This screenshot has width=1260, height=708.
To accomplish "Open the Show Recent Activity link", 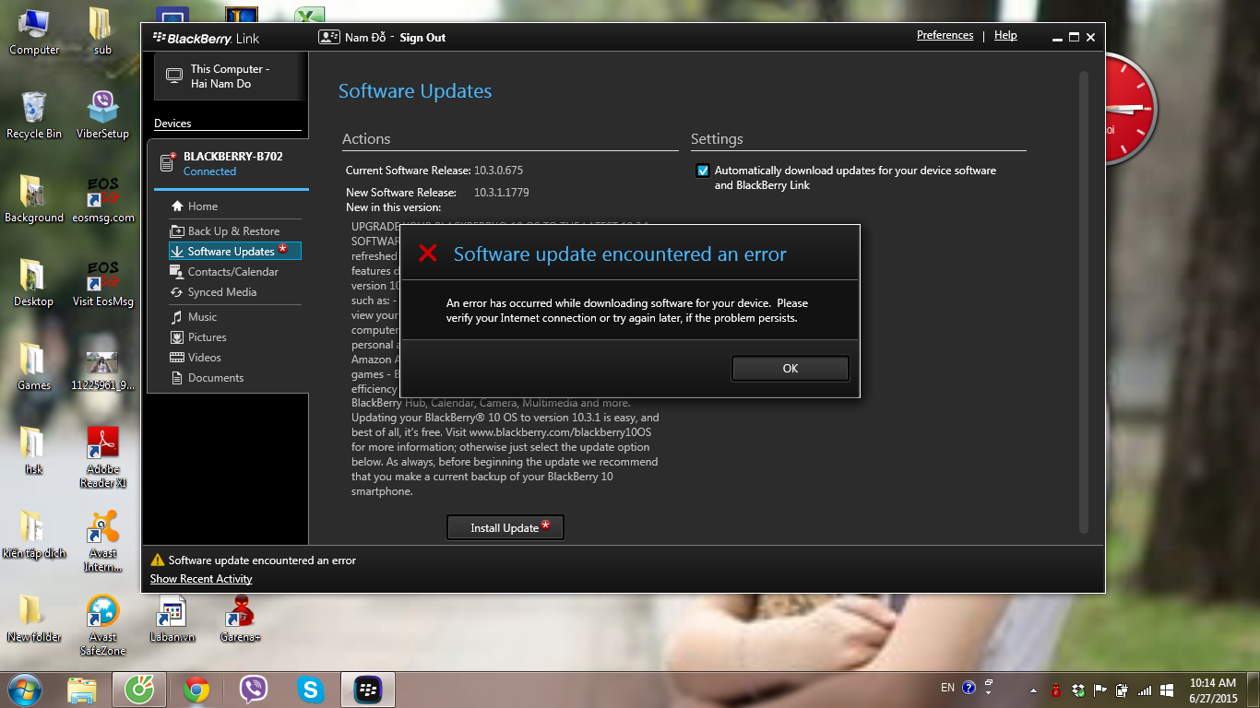I will 201,579.
